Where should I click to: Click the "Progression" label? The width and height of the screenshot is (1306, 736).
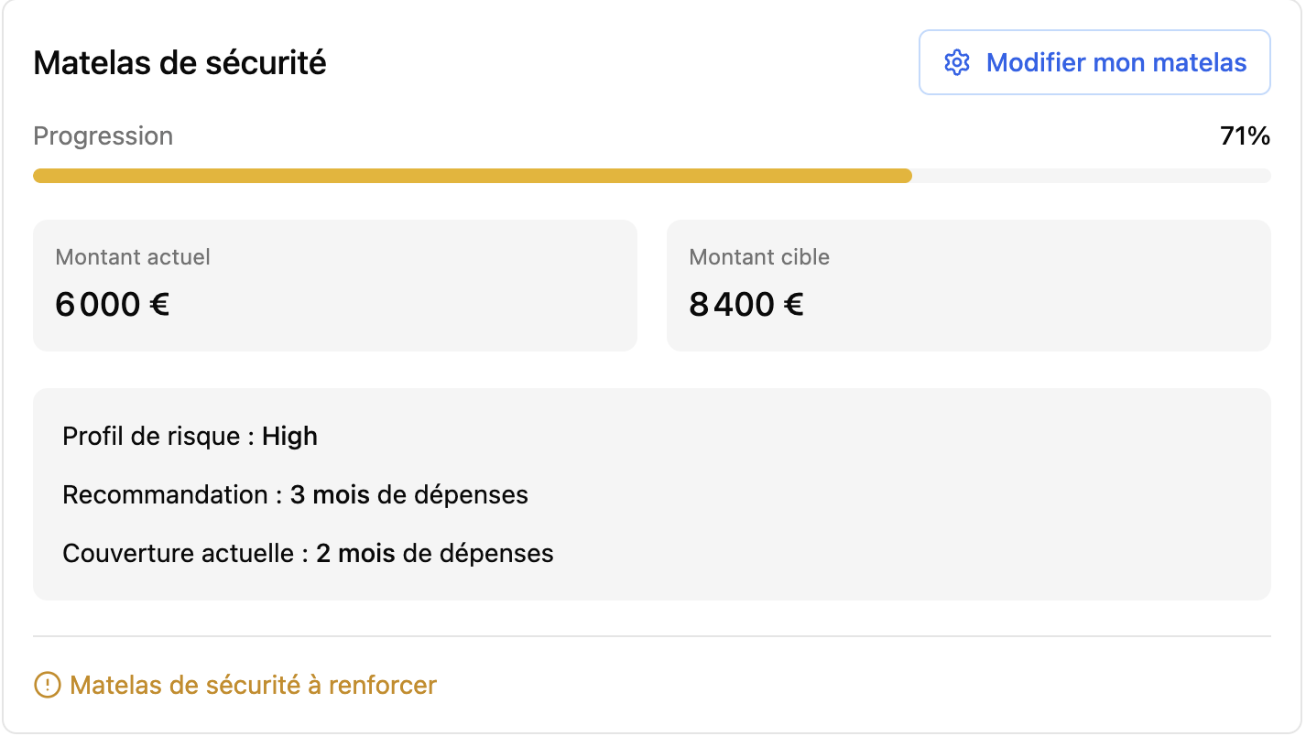pyautogui.click(x=103, y=136)
